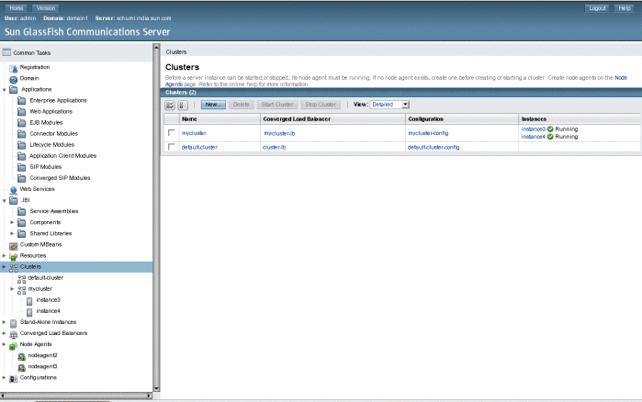Check the mycluster row checkbox
Viewport: 642px width, 402px height.
point(172,132)
